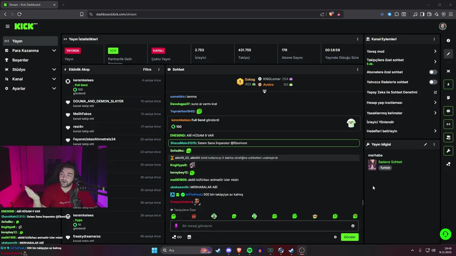The image size is (456, 256).
Task: Click the purple microphone icon in message box
Action: tap(176, 226)
